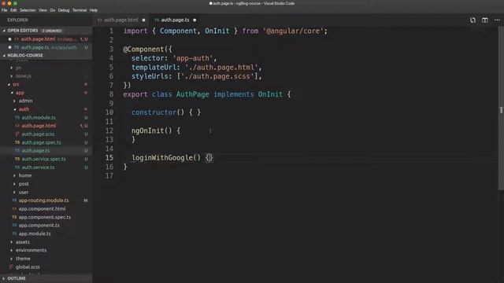The image size is (504, 283).
Task: Open app.component.html file
Action: pyautogui.click(x=46, y=208)
